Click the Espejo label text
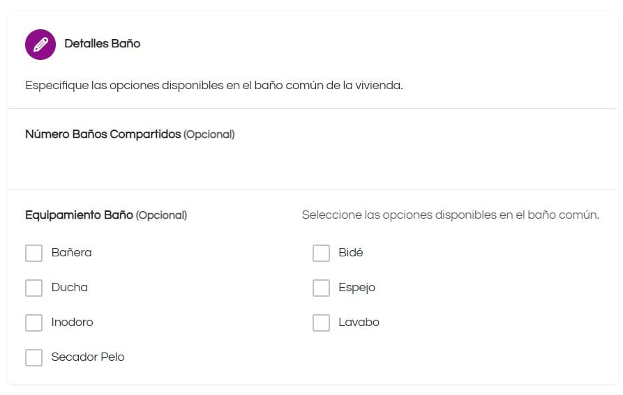 pyautogui.click(x=356, y=288)
